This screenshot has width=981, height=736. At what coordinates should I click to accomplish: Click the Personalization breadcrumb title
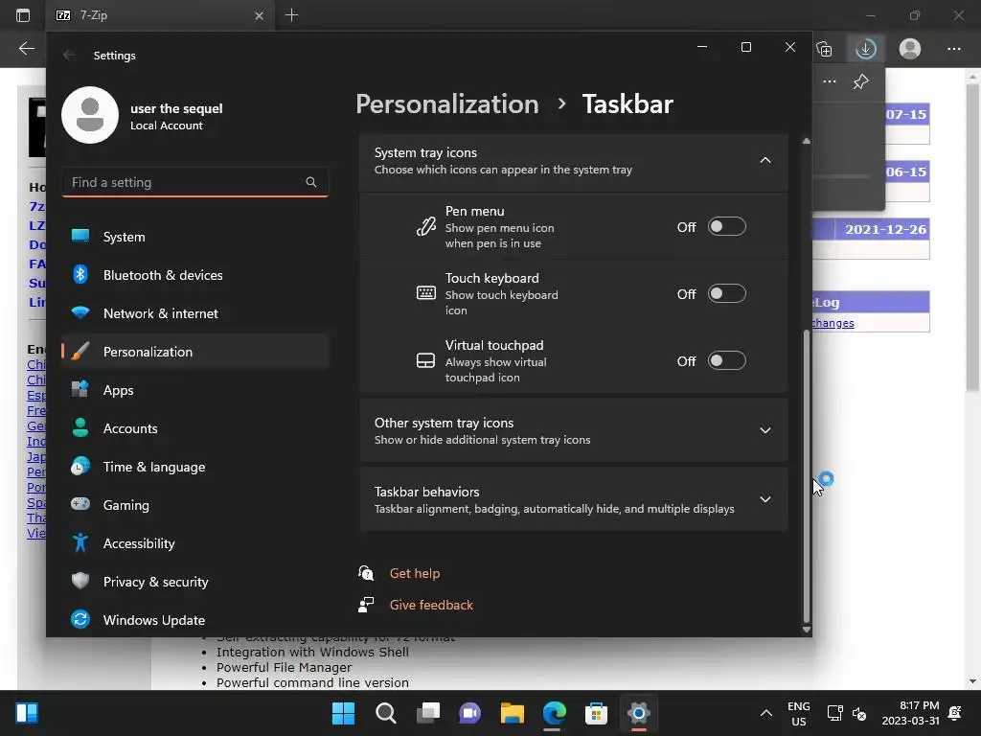446,103
